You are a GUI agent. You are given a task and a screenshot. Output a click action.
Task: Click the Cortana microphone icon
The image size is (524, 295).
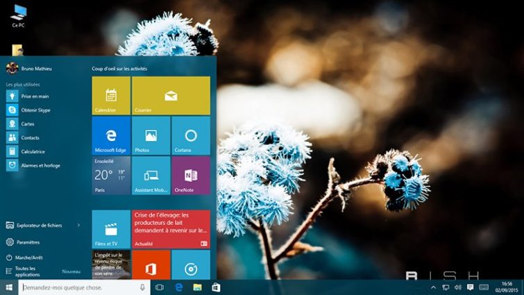pyautogui.click(x=142, y=287)
